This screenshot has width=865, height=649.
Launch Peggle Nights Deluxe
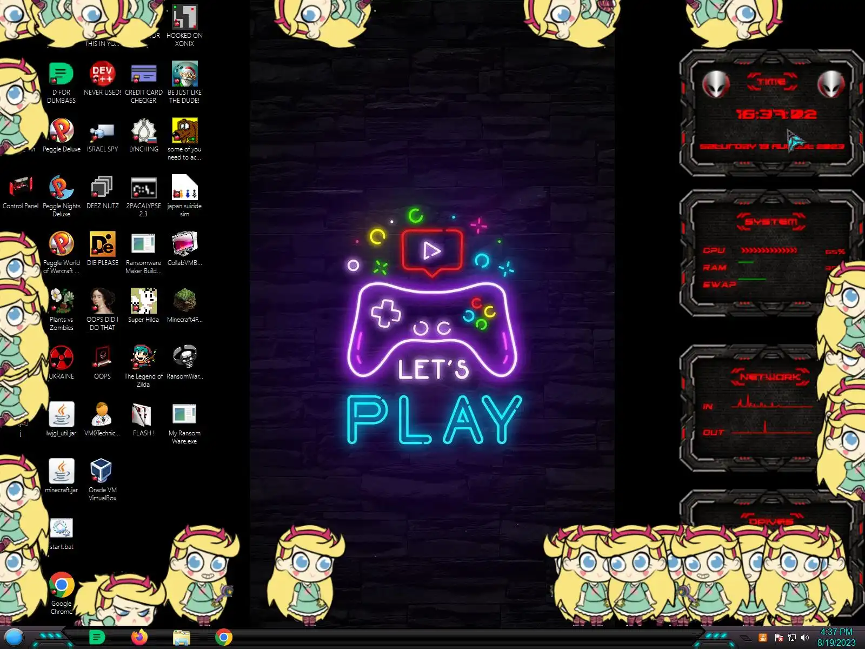[61, 196]
